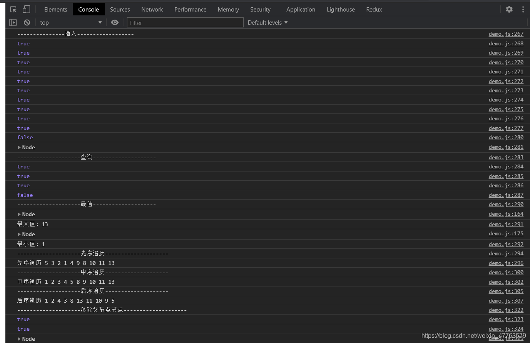Open the DevTools more options menu
530x343 pixels.
click(523, 9)
